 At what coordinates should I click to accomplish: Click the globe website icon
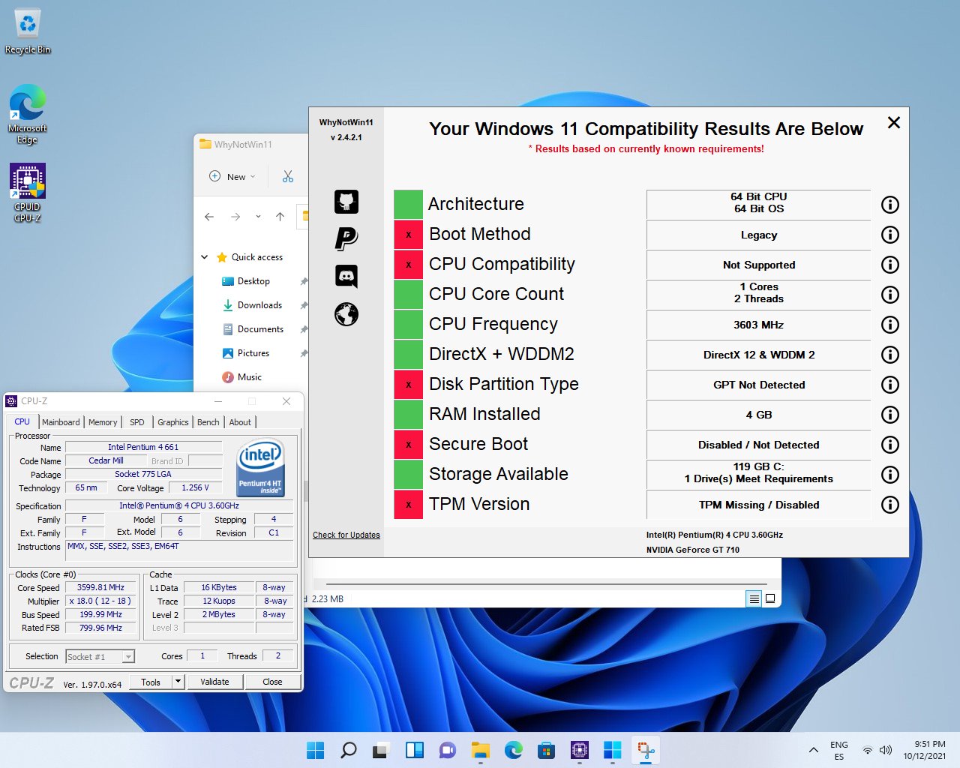[x=346, y=314]
